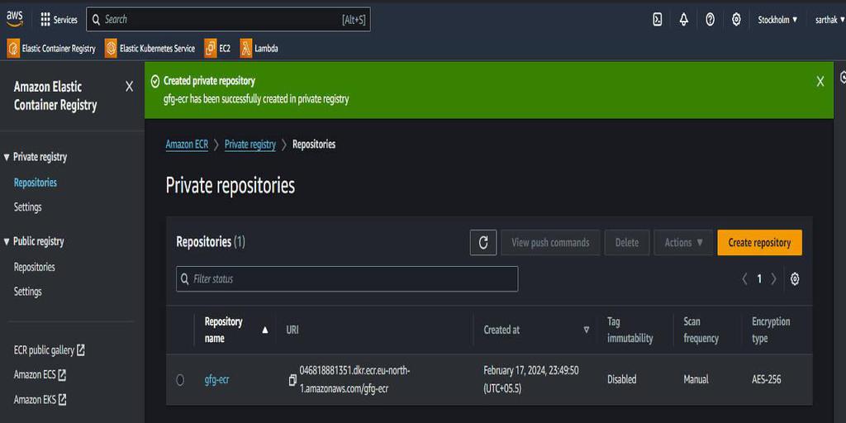Select Repositories under Private registry
This screenshot has width=846, height=423.
pyautogui.click(x=35, y=183)
